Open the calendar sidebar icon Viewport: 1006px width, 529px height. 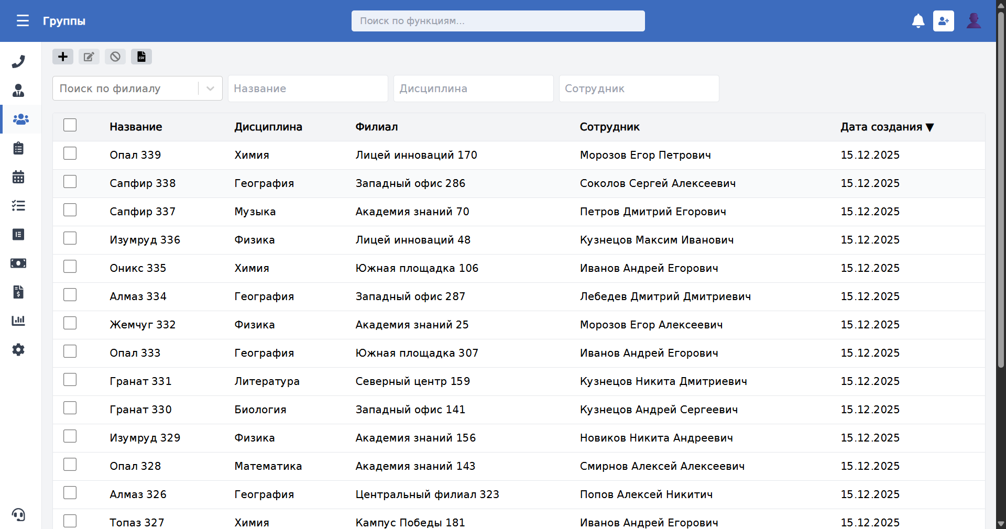[18, 177]
